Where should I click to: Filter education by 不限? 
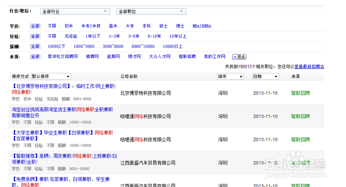click(52, 26)
